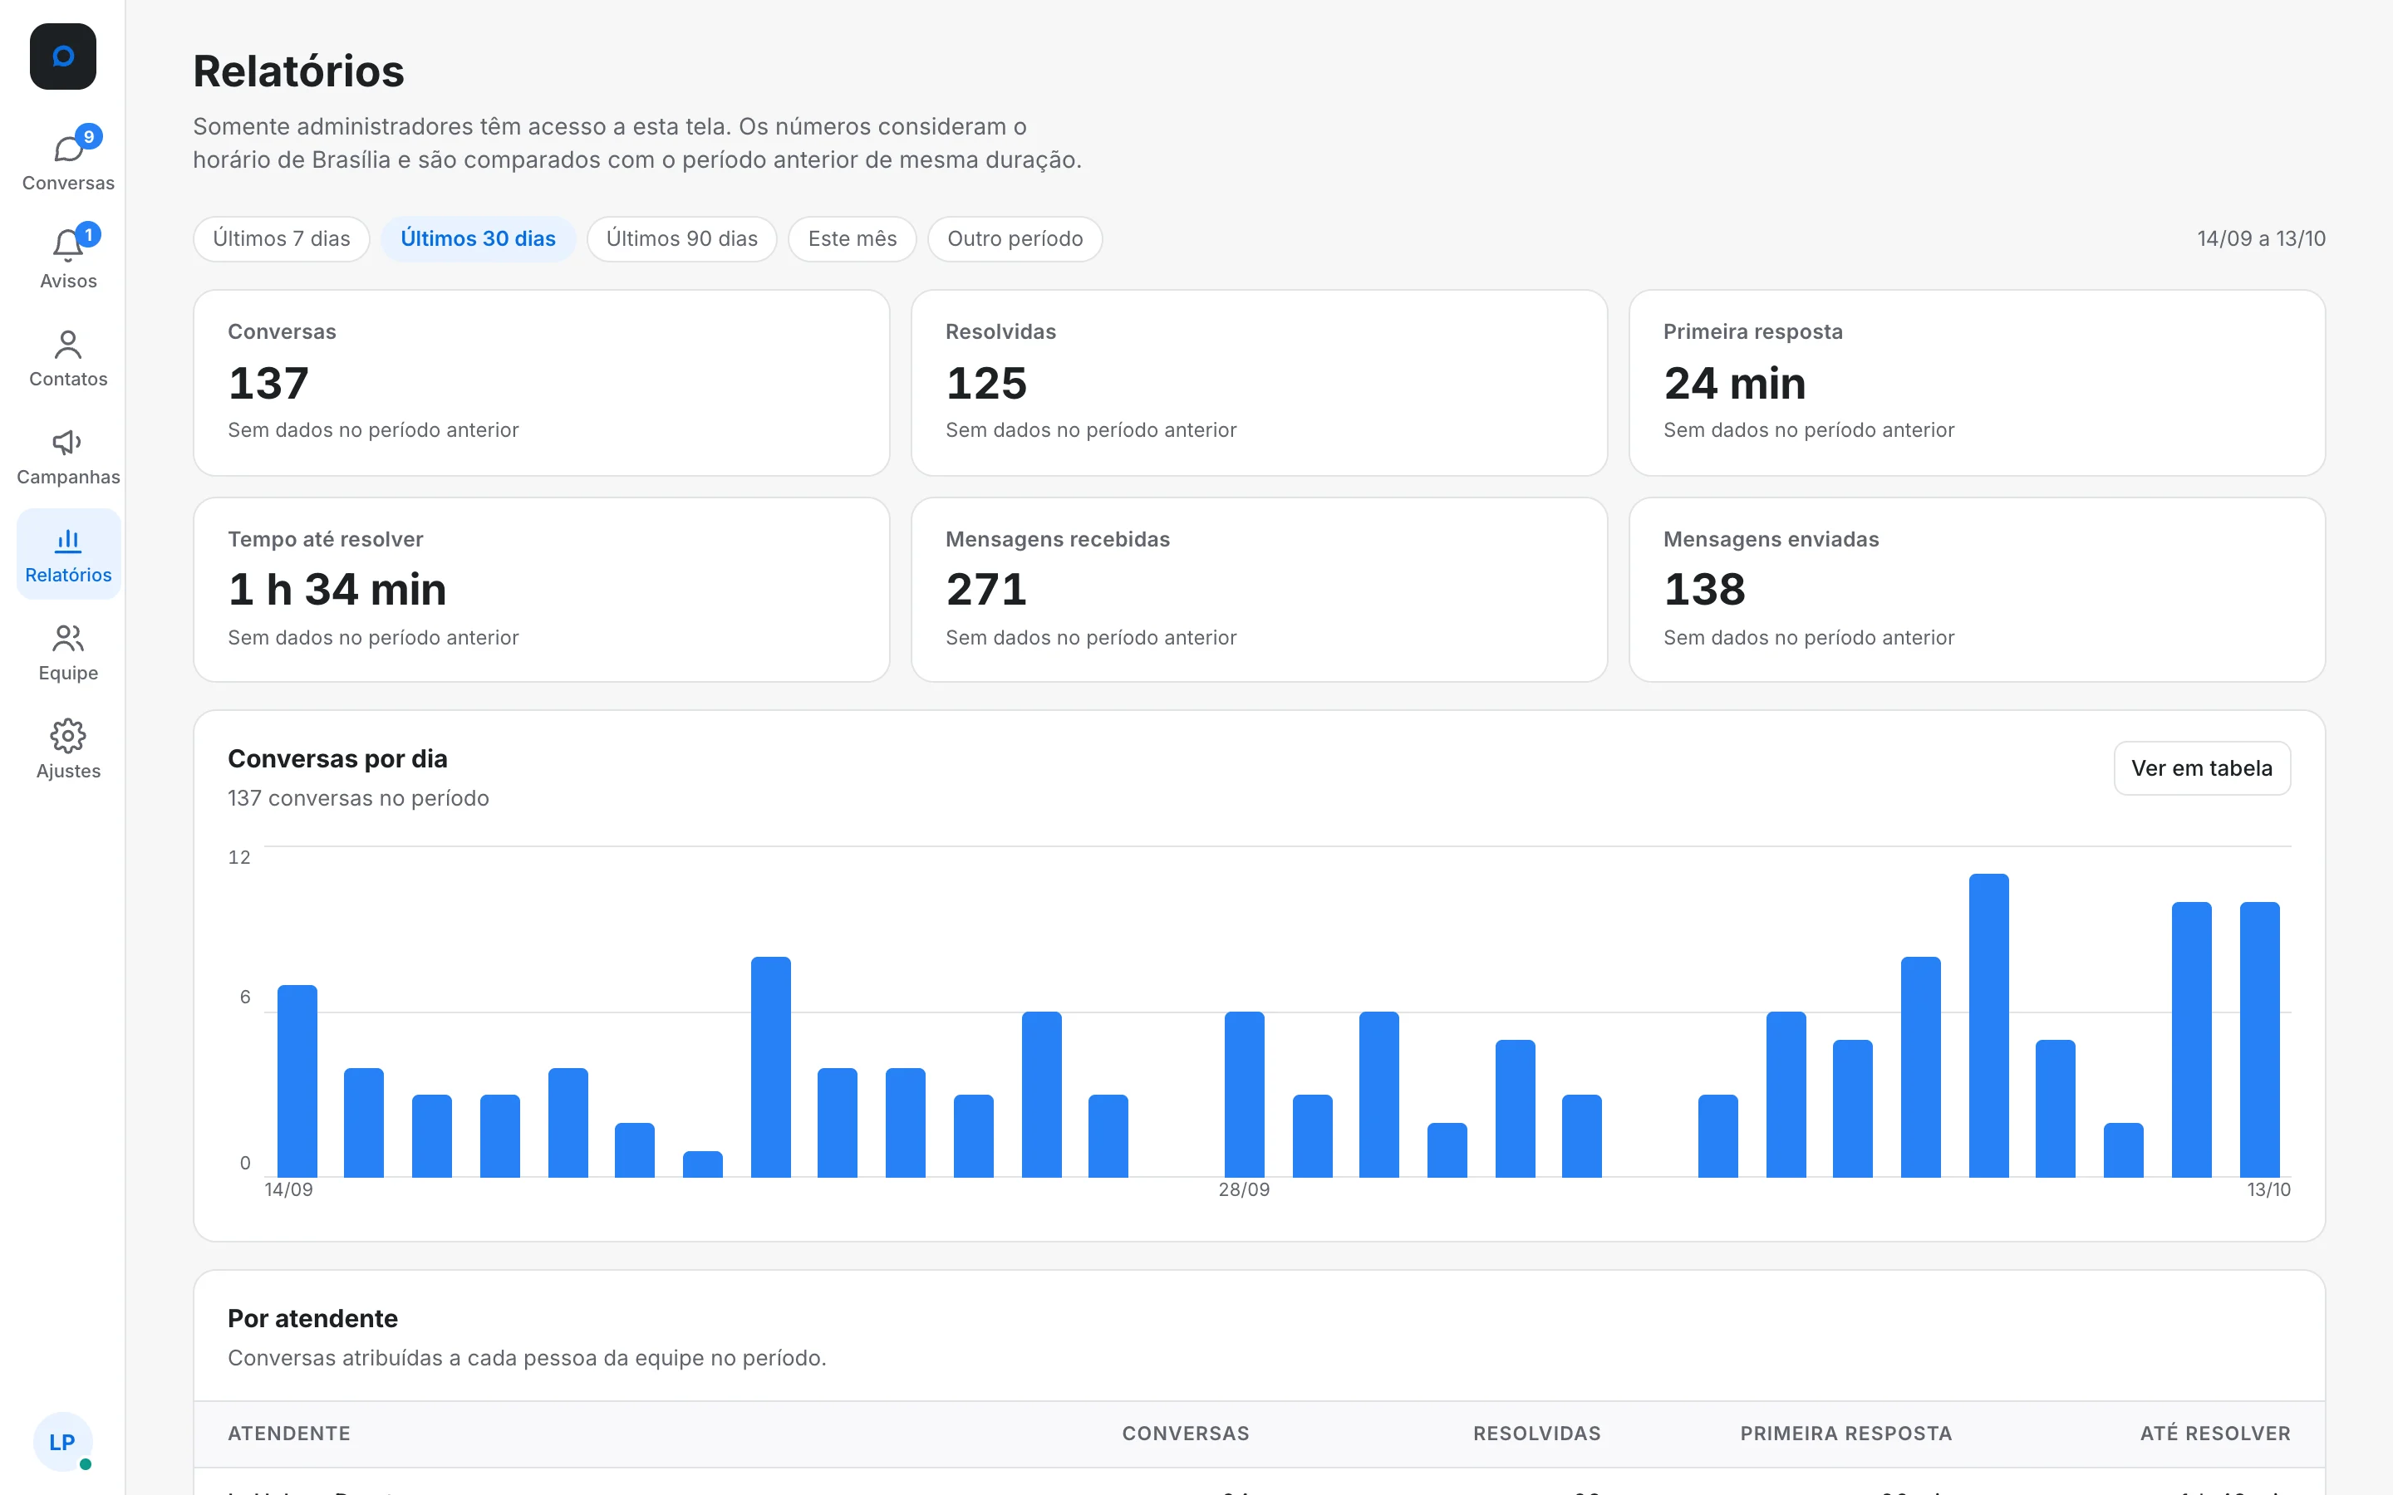Click the 14/09 a 13/10 date range text
The width and height of the screenshot is (2393, 1495).
tap(2262, 239)
